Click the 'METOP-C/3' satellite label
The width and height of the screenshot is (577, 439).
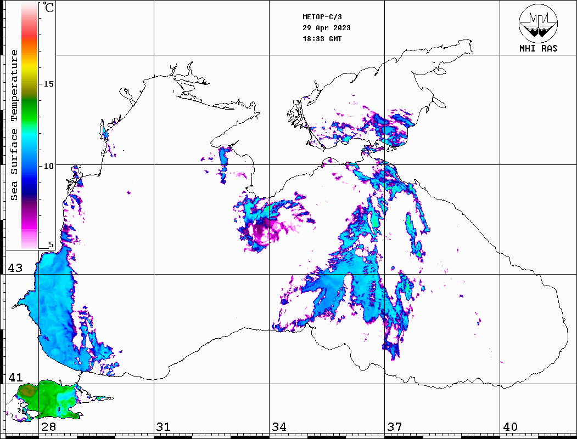[322, 17]
